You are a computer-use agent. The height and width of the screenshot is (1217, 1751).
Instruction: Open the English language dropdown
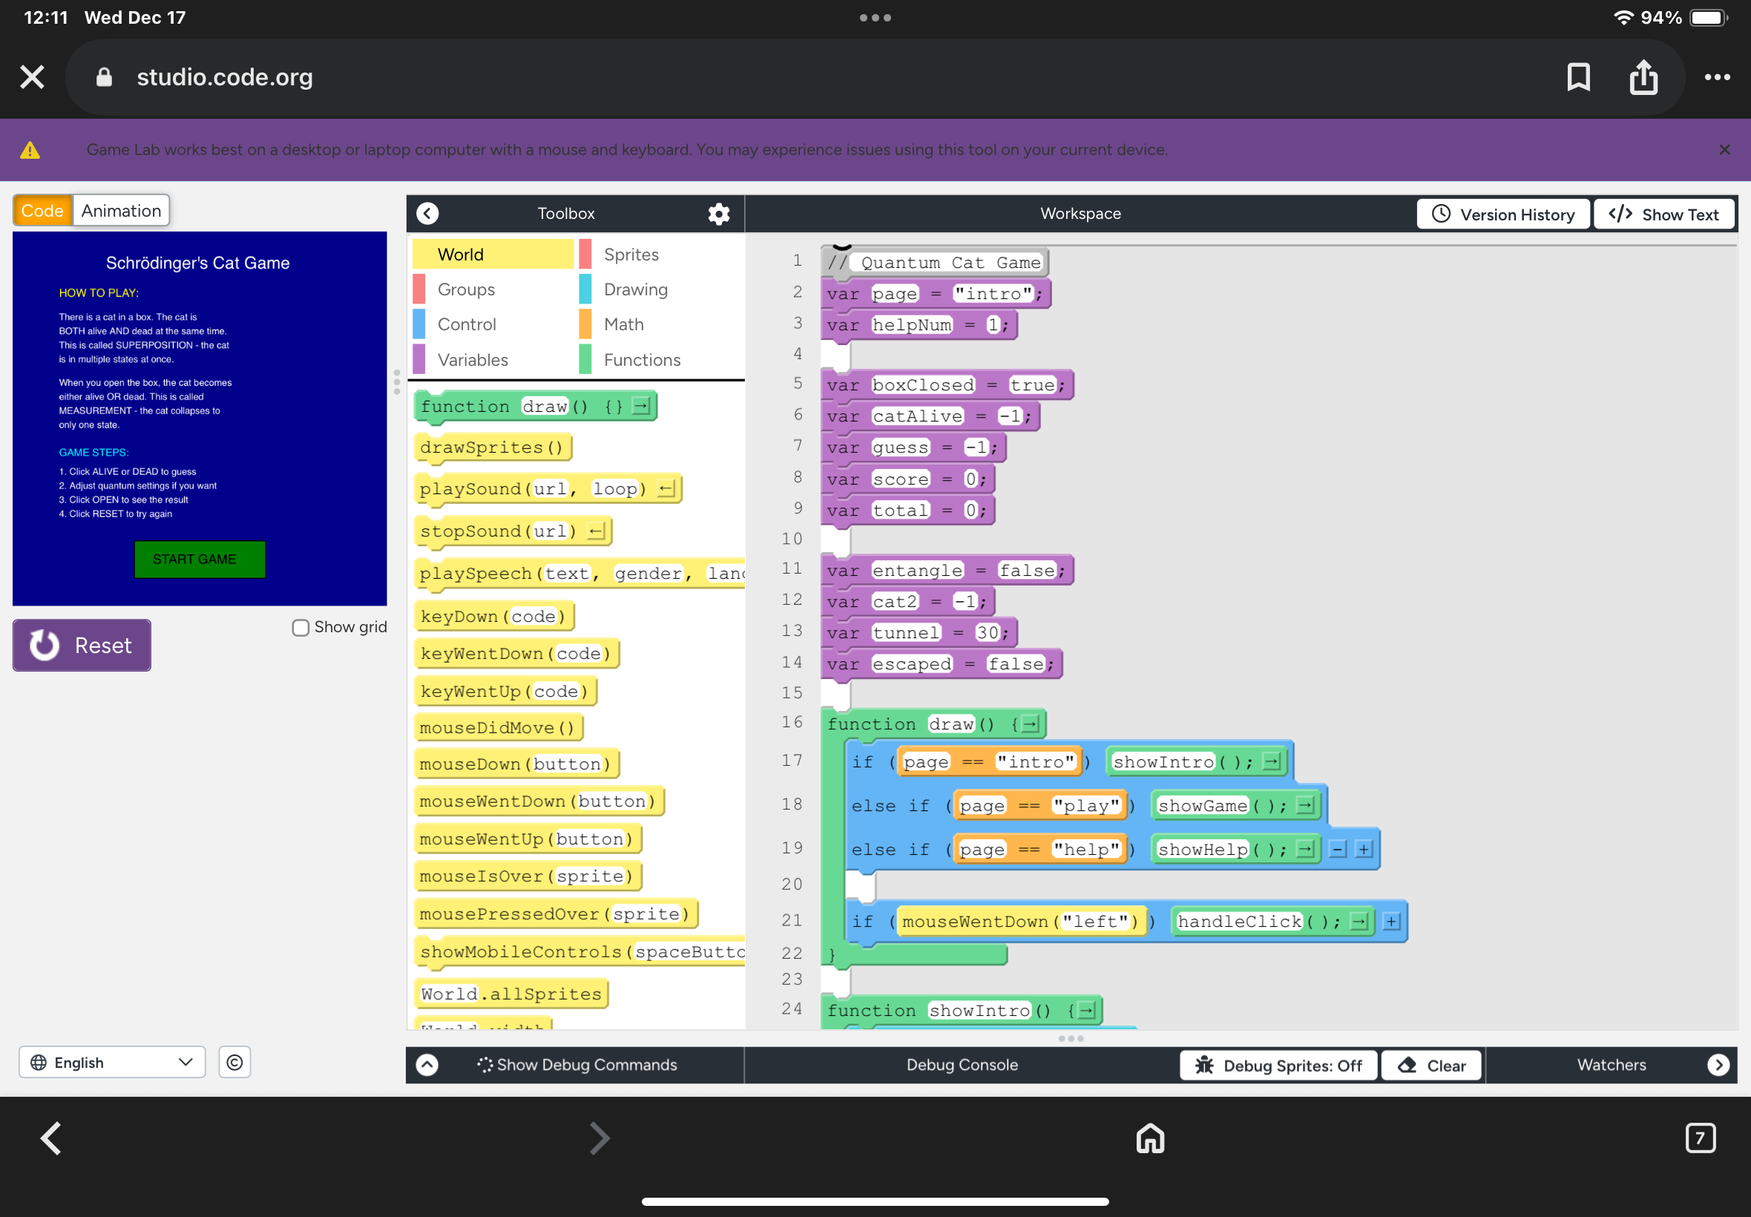coord(112,1062)
